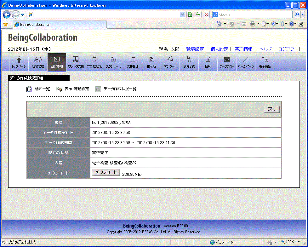The height and width of the screenshot is (247, 308).
Task: Open the Tools gear menu dropdown
Action: (283, 24)
